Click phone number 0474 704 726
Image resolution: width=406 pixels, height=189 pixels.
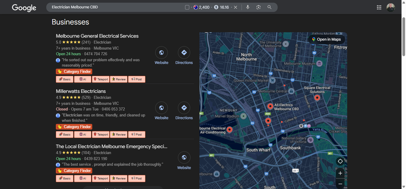(96, 54)
